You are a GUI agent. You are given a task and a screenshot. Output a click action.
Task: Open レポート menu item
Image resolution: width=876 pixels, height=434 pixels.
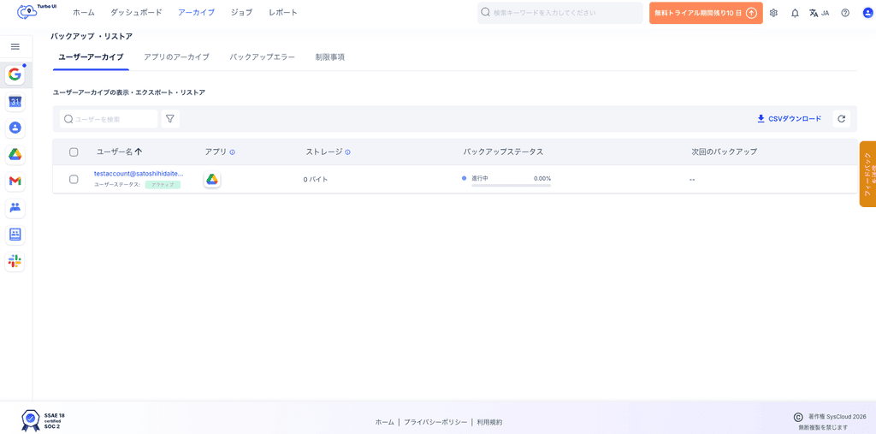pyautogui.click(x=282, y=12)
